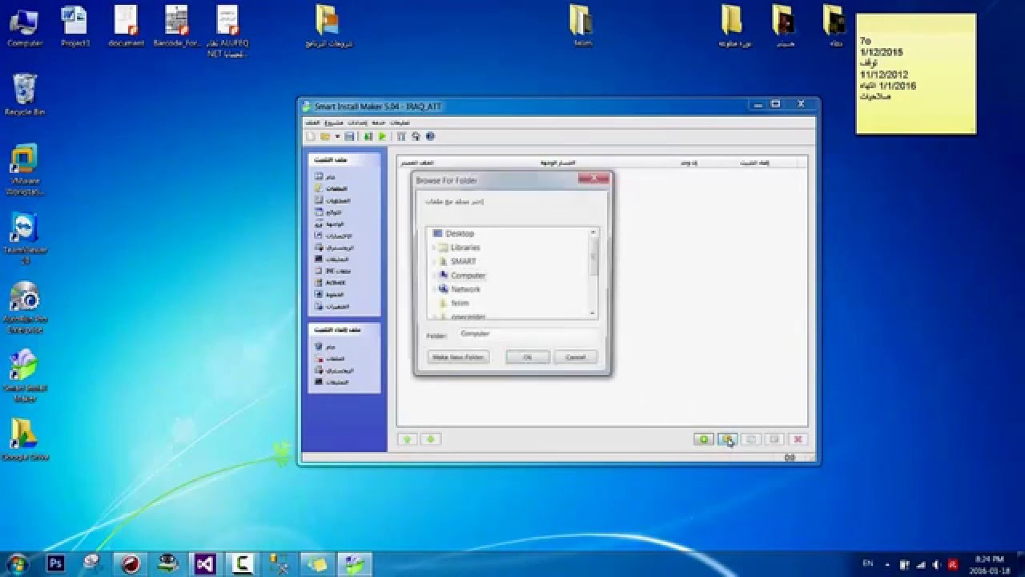Select the Google Drive desktop icon
Viewport: 1025px width, 577px height.
coord(25,440)
